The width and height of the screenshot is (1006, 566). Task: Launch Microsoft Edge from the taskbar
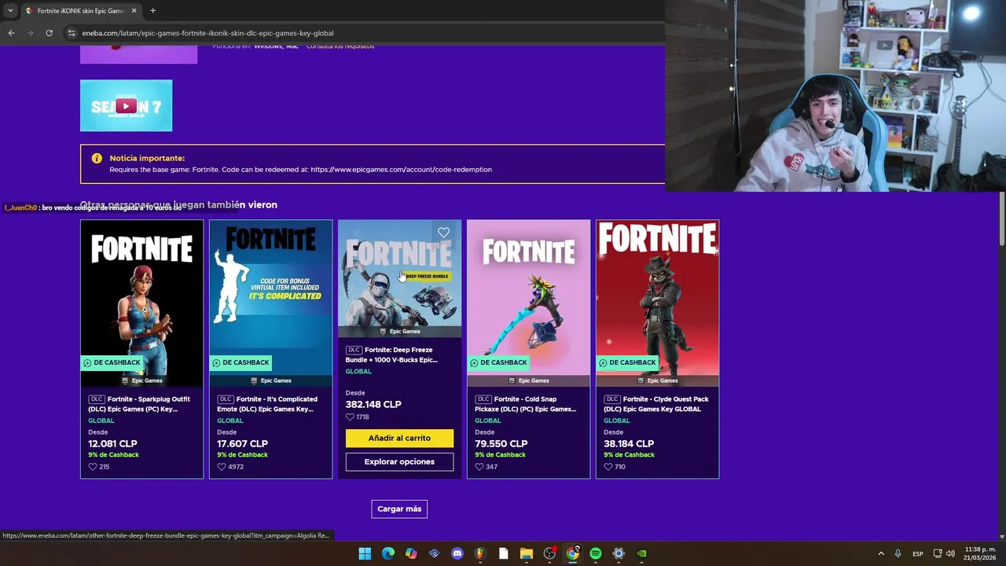(x=388, y=553)
